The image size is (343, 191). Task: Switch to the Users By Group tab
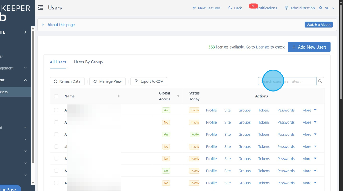tap(88, 62)
